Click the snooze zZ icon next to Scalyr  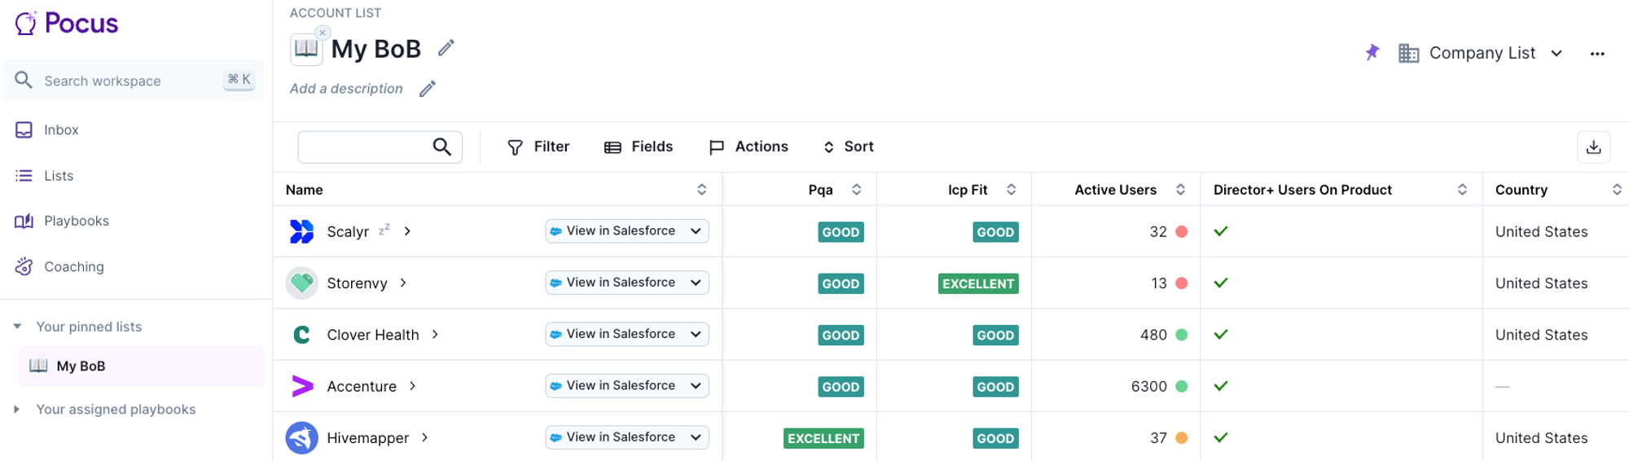point(384,229)
